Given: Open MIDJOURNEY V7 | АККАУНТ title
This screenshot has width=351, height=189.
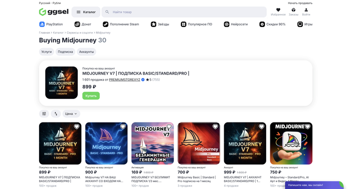Looking at the screenshot, I should (x=243, y=179).
